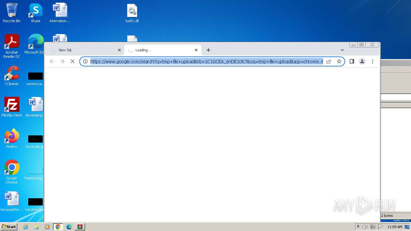Viewport: 411px width, 231px height.
Task: Open FileZilla Client shortcut
Action: 12,107
